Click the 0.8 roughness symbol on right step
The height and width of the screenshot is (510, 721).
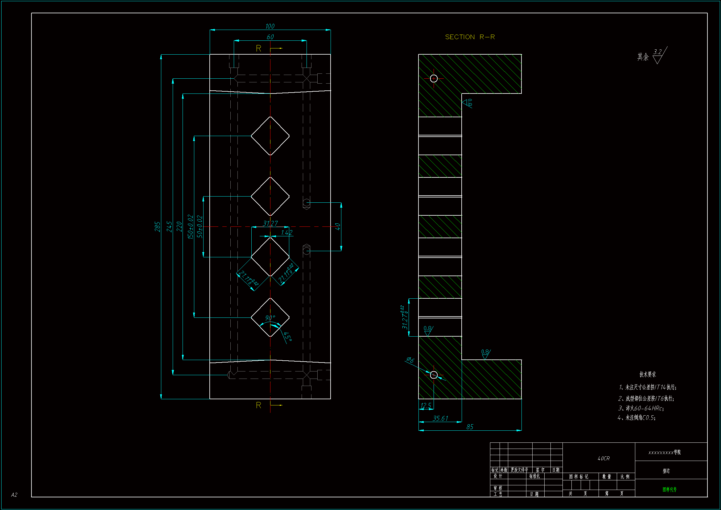[485, 353]
